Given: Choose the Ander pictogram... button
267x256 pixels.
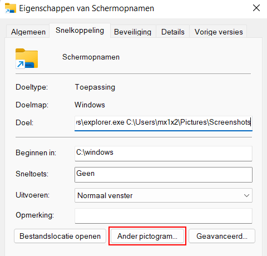Looking at the screenshot, I should (147, 236).
